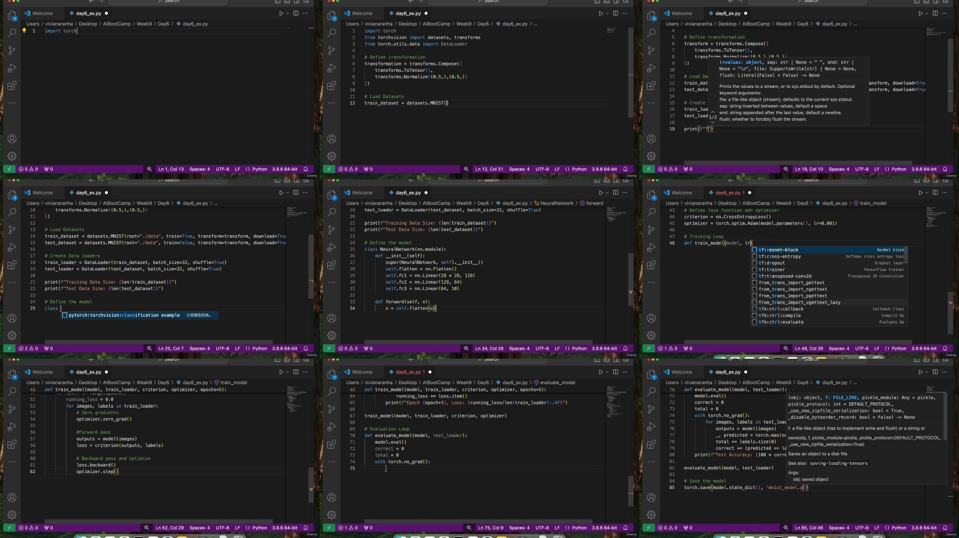
Task: Open editor More Actions in the Ln 12, Col 31 window
Action: click(625, 13)
